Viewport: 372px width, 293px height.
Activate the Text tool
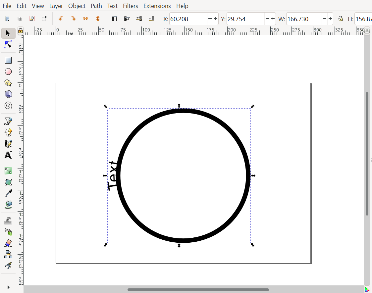coord(8,155)
